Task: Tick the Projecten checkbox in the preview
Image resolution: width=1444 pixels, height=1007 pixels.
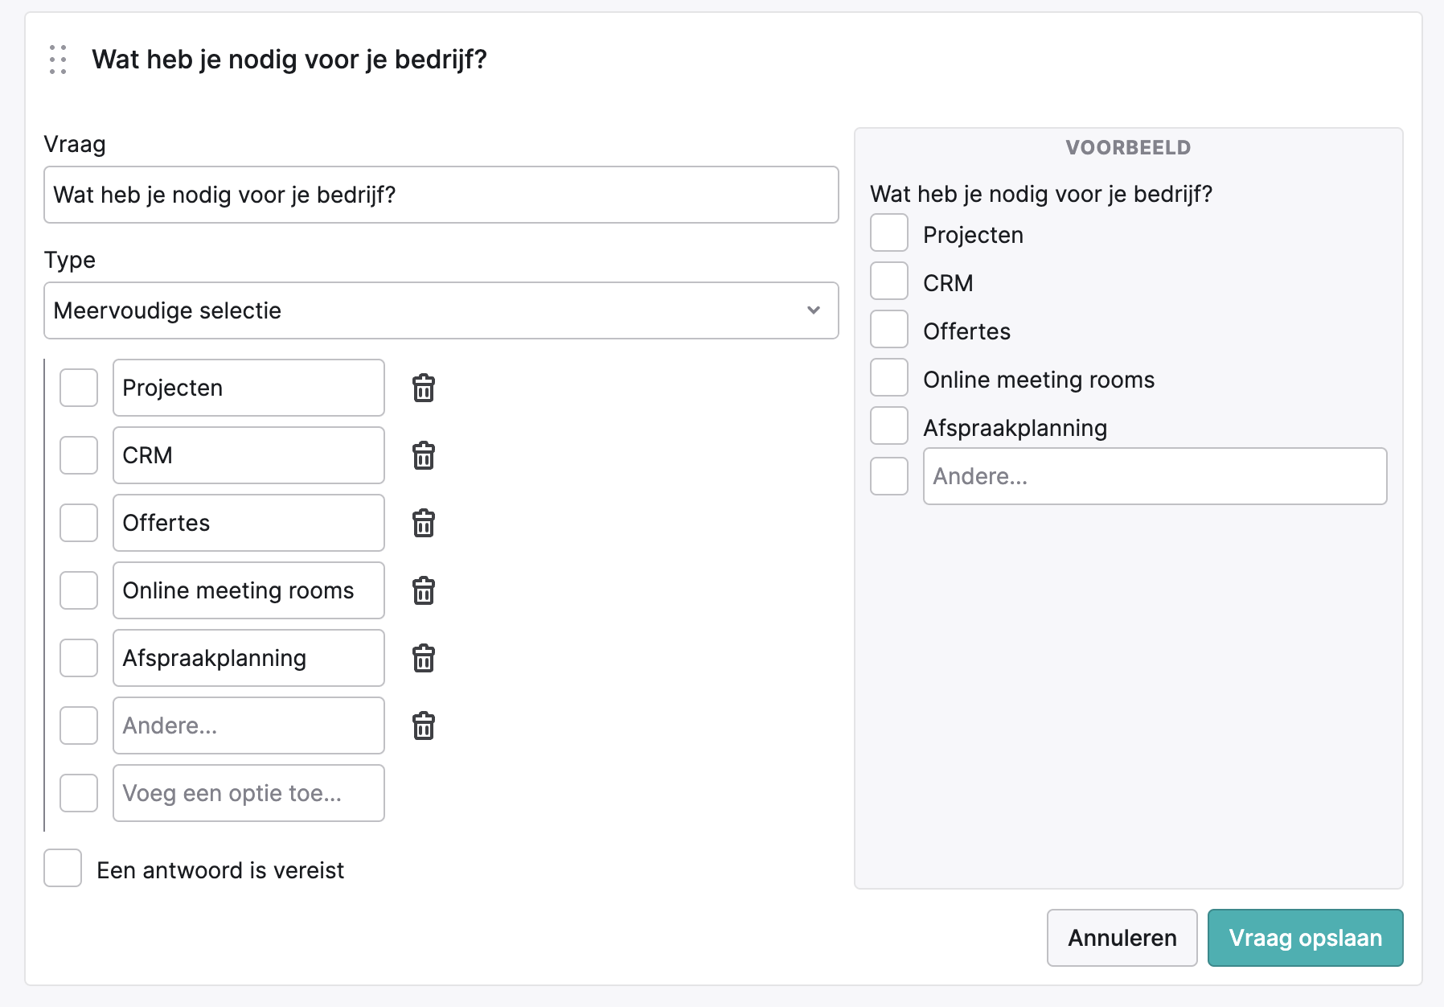Action: point(889,232)
